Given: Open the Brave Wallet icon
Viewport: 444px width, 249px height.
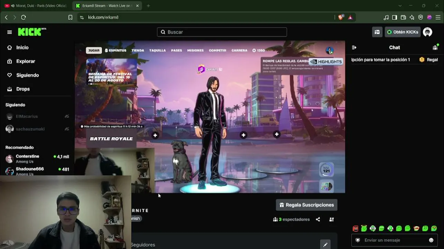Looking at the screenshot, I should (403, 17).
